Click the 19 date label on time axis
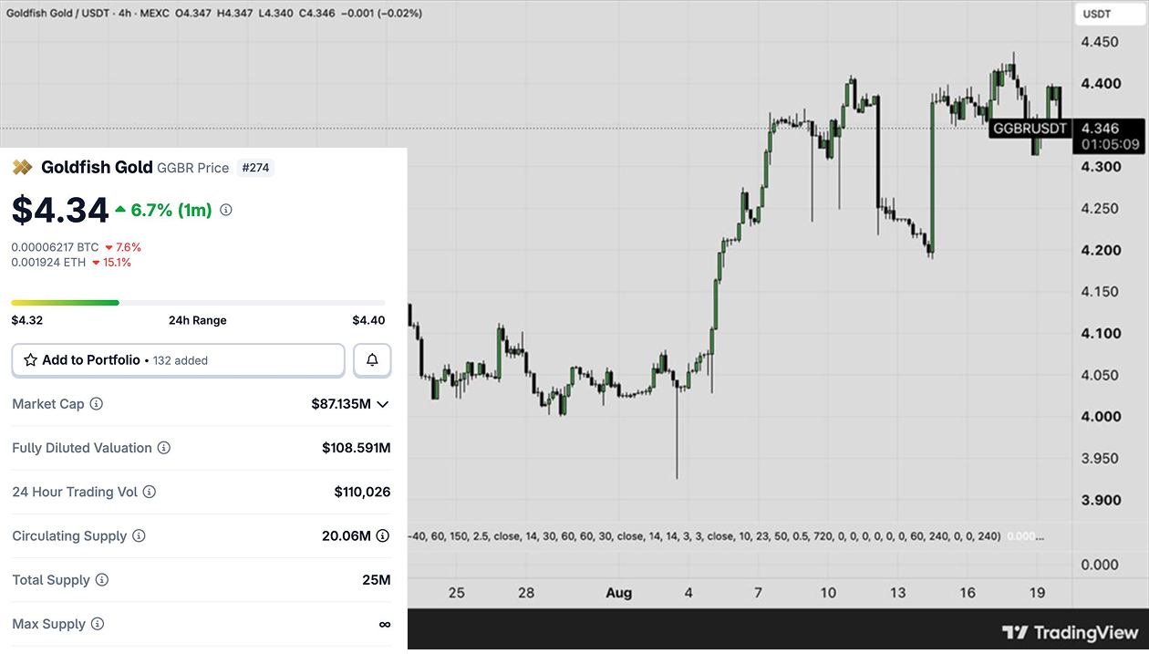 1037,593
